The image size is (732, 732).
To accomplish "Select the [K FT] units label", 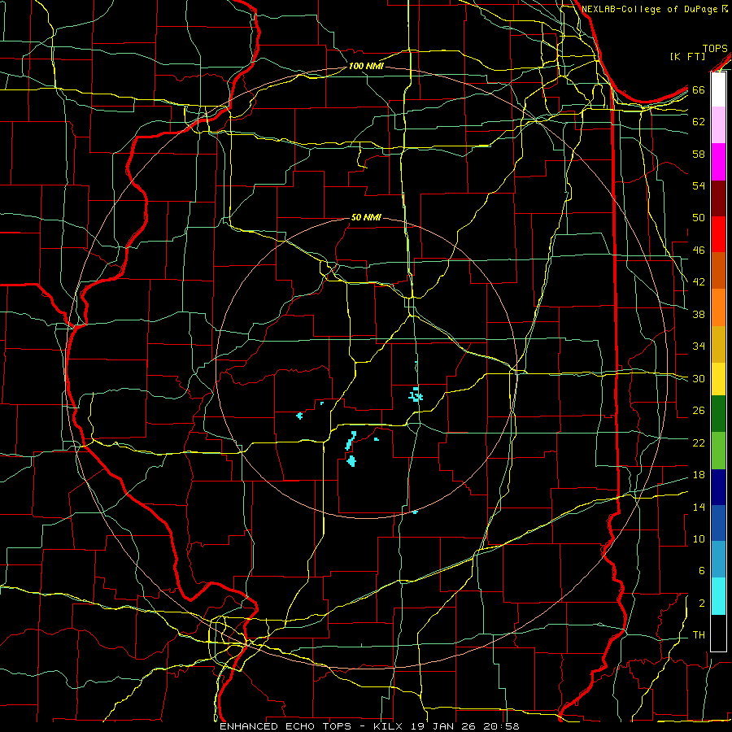I will [687, 57].
